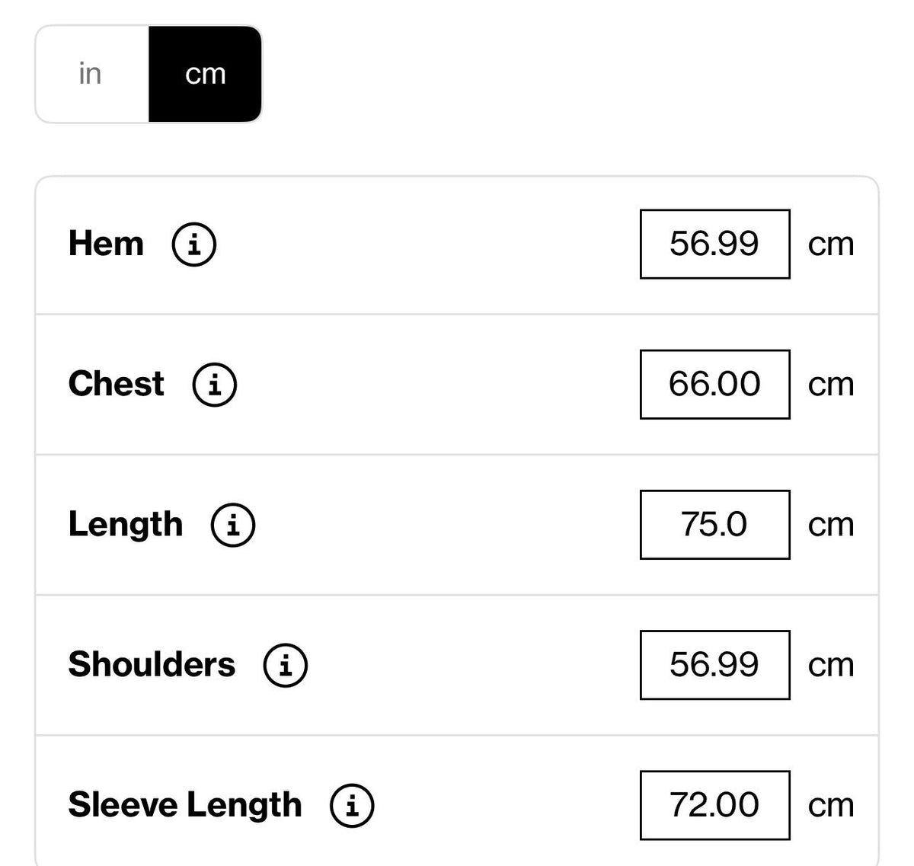This screenshot has width=914, height=866.
Task: Open the Shoulders info icon
Action: (286, 665)
